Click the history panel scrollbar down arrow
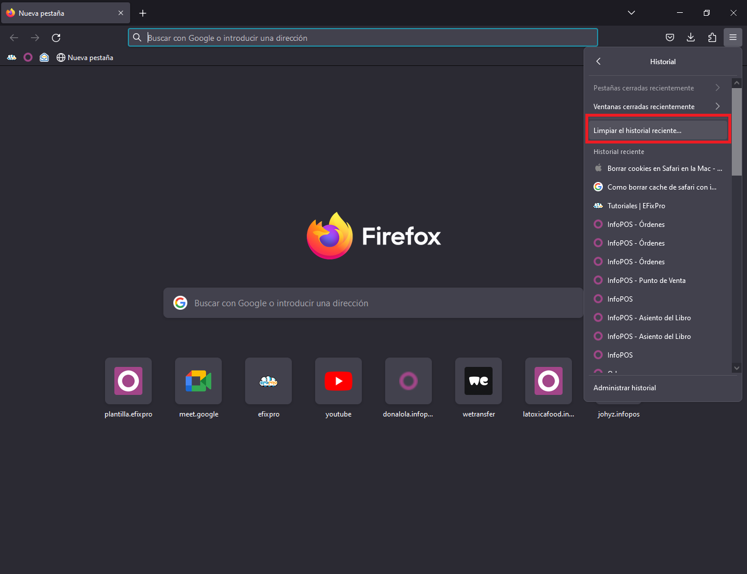 point(736,368)
